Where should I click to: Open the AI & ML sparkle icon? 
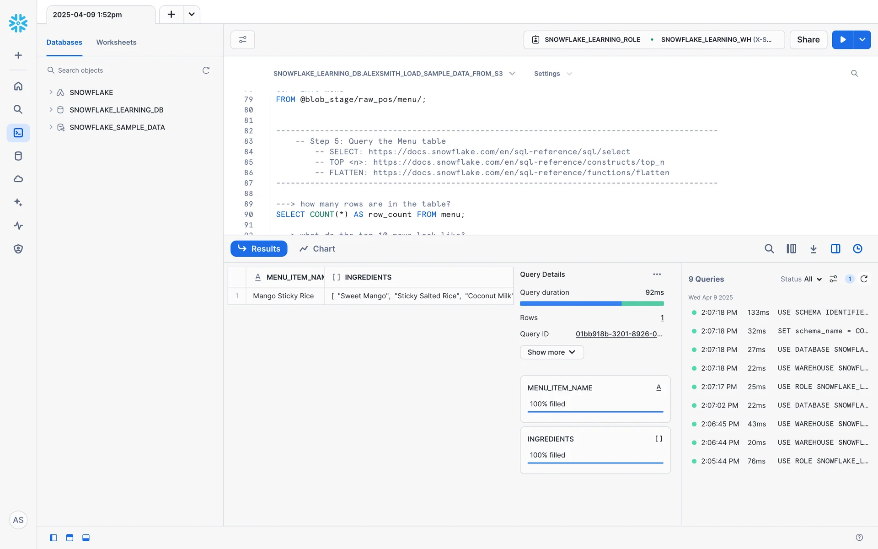[x=18, y=202]
